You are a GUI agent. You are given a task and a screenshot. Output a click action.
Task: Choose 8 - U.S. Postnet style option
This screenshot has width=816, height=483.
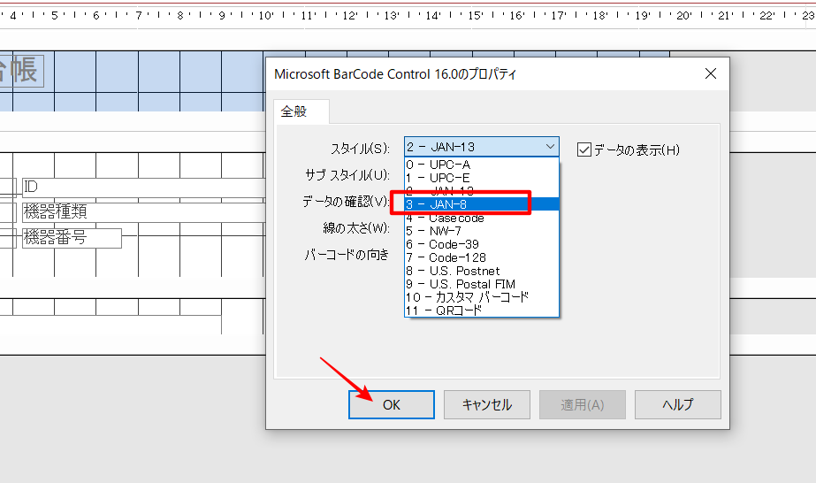tap(481, 272)
